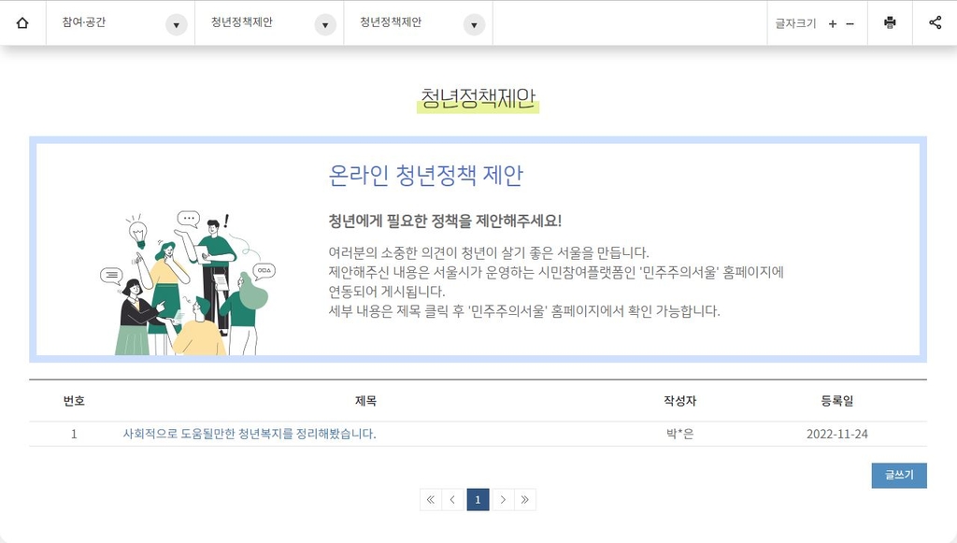Click the 등록일 column header
The image size is (957, 543).
tap(836, 401)
